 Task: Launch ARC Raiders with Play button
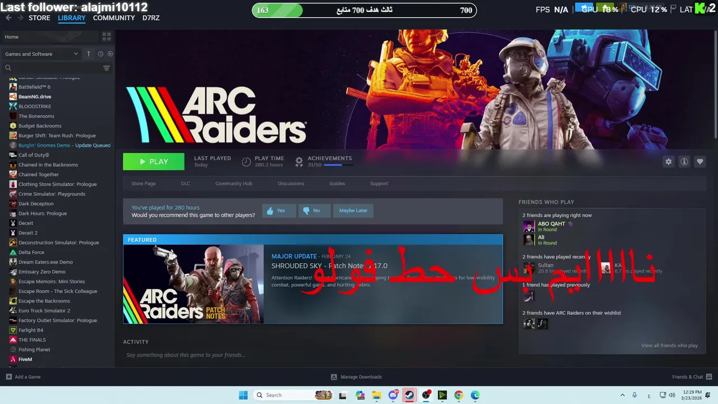point(154,162)
